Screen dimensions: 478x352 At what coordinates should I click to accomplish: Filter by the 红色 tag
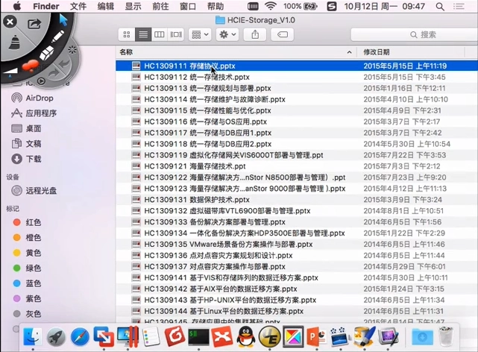[27, 222]
